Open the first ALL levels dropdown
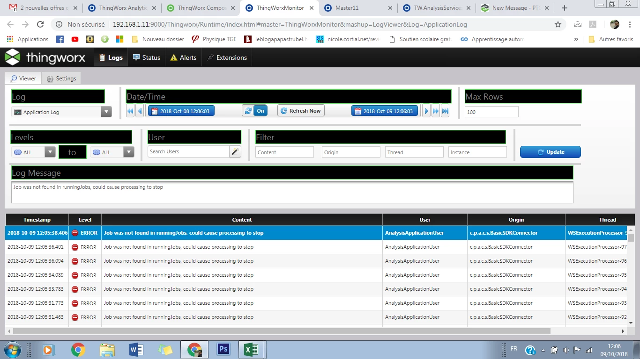The width and height of the screenshot is (640, 359). click(x=34, y=152)
